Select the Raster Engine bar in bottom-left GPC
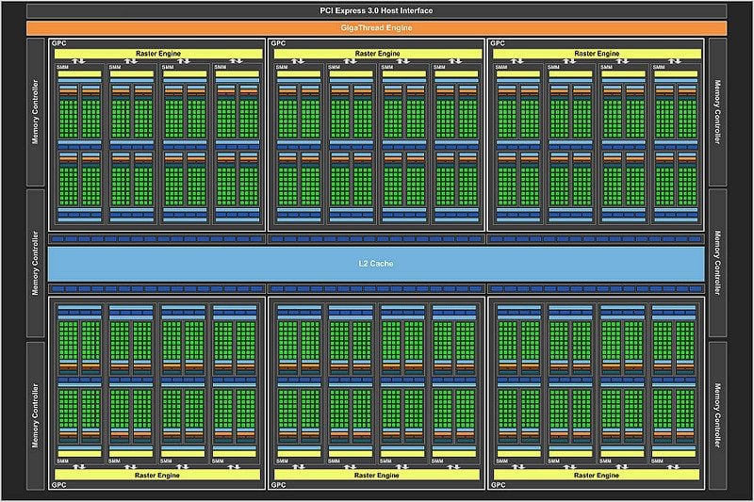Screen dimensions: 754x502 pyautogui.click(x=157, y=475)
